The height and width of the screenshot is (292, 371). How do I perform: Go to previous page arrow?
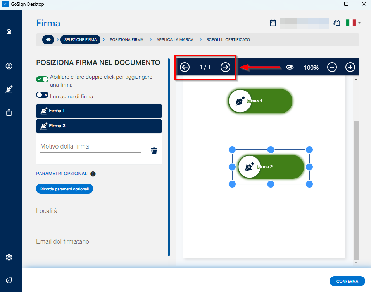tap(185, 67)
